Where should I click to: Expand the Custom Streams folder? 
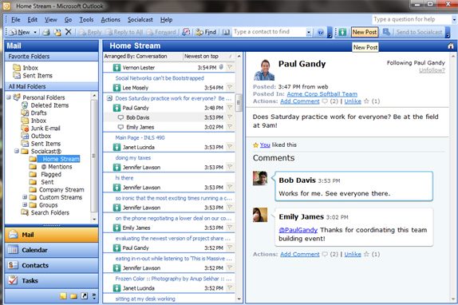click(x=25, y=197)
